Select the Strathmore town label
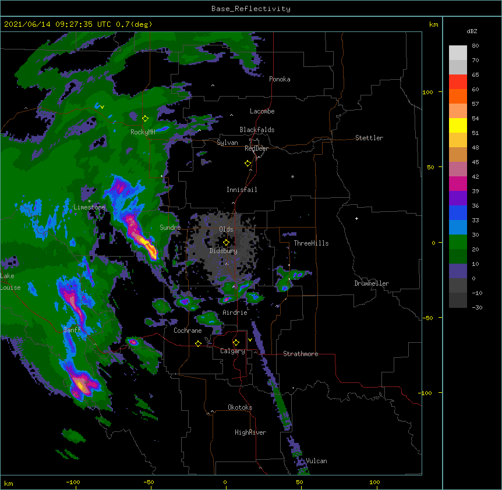Image resolution: width=502 pixels, height=490 pixels. click(301, 354)
